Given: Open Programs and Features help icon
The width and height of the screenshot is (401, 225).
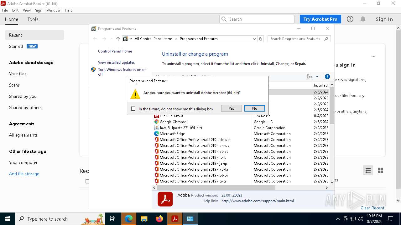Looking at the screenshot, I should tap(327, 77).
